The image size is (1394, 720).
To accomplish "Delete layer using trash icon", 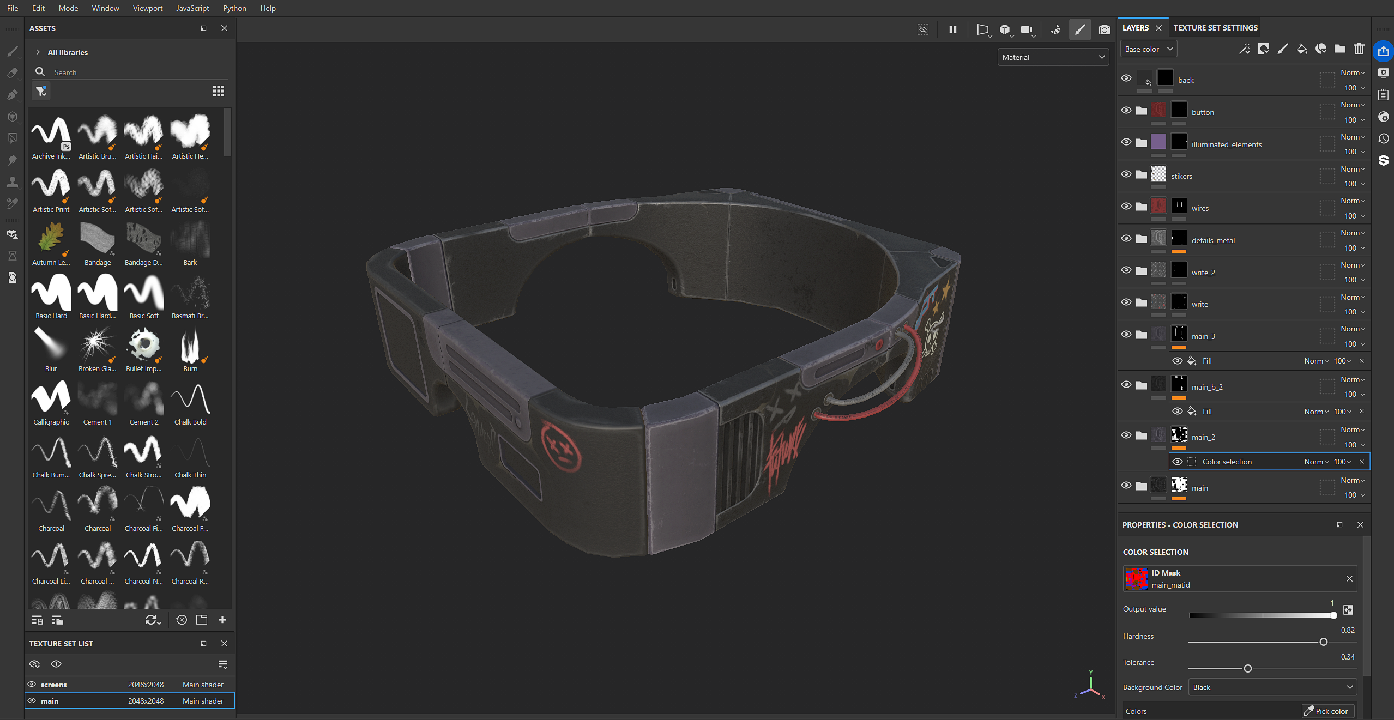I will (1359, 49).
